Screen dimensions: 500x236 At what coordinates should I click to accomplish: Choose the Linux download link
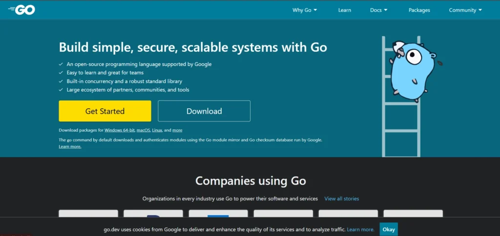157,130
